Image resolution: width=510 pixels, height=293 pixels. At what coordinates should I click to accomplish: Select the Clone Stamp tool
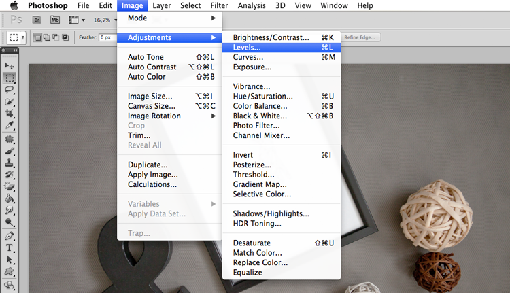(x=10, y=163)
